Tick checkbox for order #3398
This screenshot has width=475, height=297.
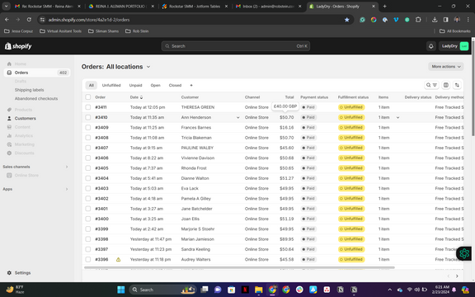click(x=88, y=239)
